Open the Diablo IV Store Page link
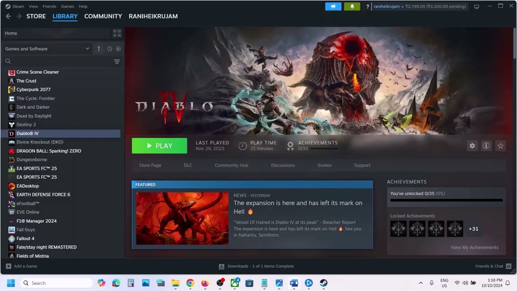Screen dimensions: 517x291 pyautogui.click(x=150, y=165)
